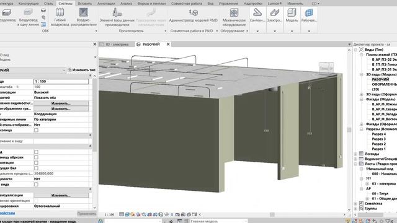Image resolution: width=397 pixels, height=223 pixels.
Task: Open the Оборудование panel dropdown arrow
Action: click(x=247, y=31)
